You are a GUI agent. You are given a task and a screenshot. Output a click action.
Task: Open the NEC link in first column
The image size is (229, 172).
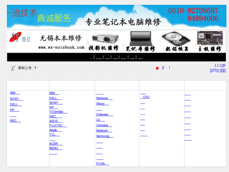[x=15, y=121]
